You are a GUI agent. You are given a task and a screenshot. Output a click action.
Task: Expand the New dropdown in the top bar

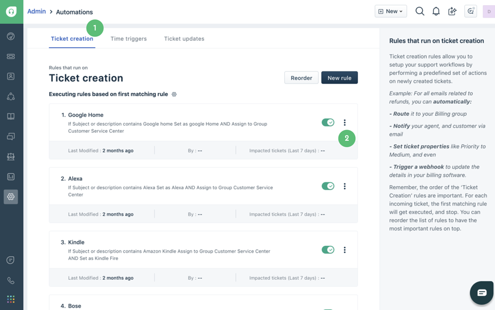[390, 11]
